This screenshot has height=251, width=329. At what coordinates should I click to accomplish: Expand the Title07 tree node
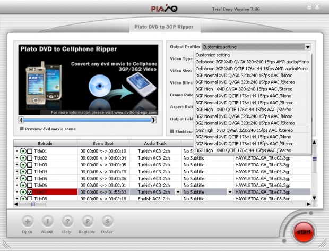(17, 192)
